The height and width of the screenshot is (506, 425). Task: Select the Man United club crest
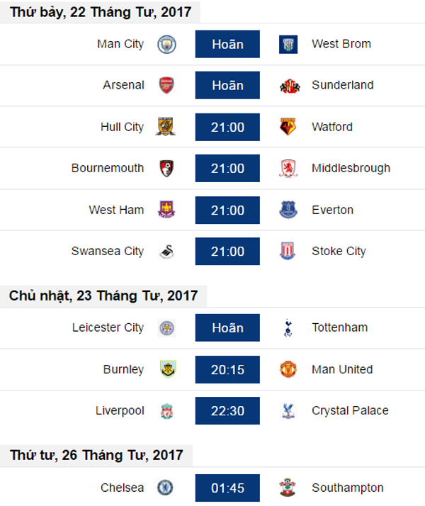288,369
